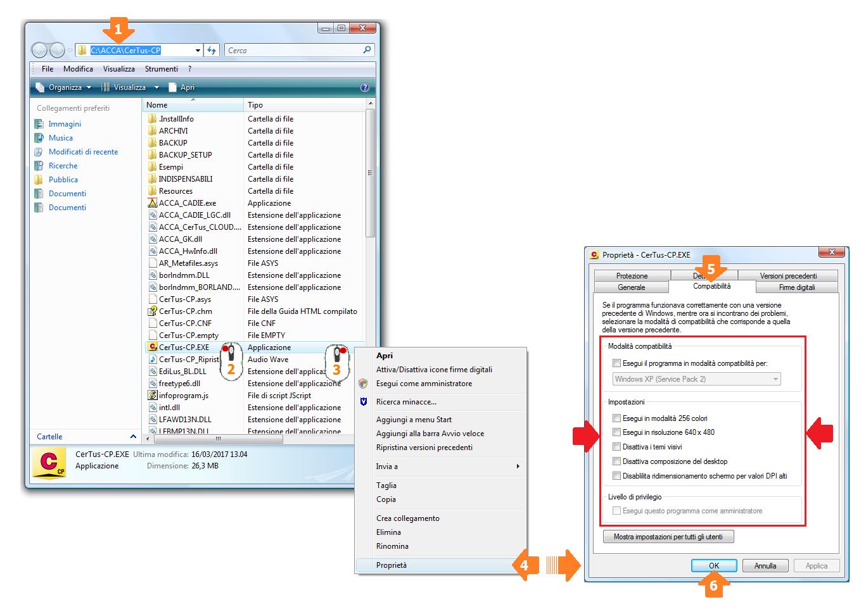866x614 pixels.
Task: Click shield icon next to Esegui come amministratore
Action: pyautogui.click(x=363, y=384)
